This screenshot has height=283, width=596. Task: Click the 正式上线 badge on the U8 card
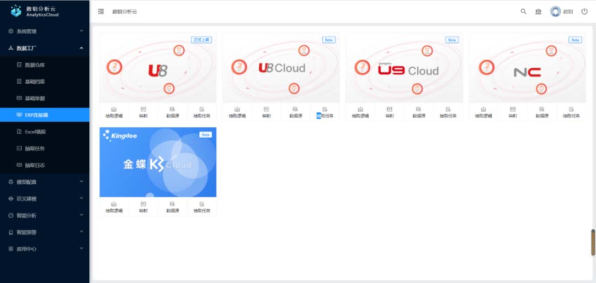coord(201,40)
